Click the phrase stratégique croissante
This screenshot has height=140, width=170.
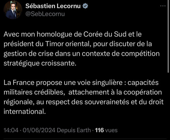point(40,63)
